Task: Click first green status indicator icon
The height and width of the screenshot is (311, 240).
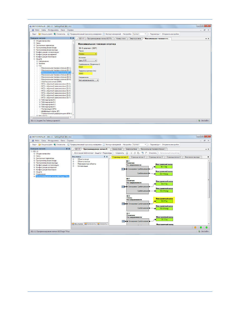Action: coord(201,227)
